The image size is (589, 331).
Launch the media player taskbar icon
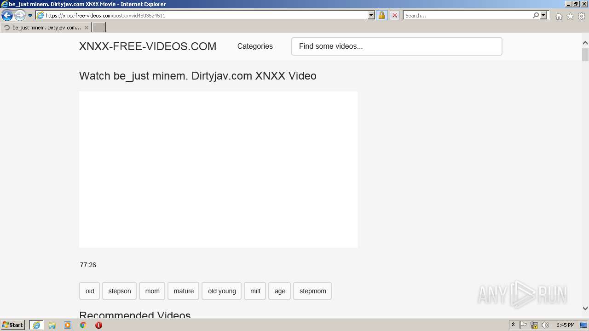pyautogui.click(x=68, y=325)
